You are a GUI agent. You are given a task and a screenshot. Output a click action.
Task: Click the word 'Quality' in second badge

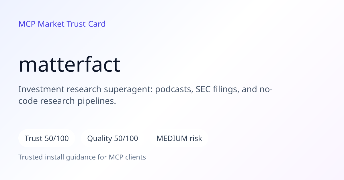(99, 139)
